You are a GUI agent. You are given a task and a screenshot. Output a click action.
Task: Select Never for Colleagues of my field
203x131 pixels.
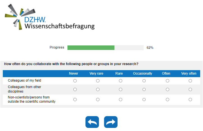pyautogui.click(x=75, y=81)
